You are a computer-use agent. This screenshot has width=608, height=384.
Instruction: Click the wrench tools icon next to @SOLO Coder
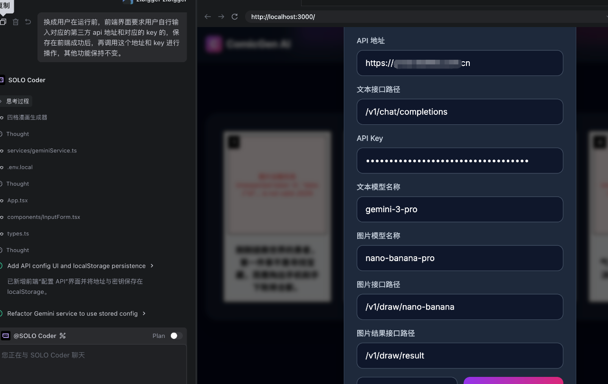click(62, 336)
